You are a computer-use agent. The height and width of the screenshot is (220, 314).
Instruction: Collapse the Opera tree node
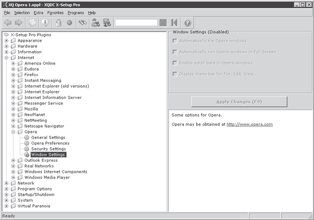tap(13, 132)
